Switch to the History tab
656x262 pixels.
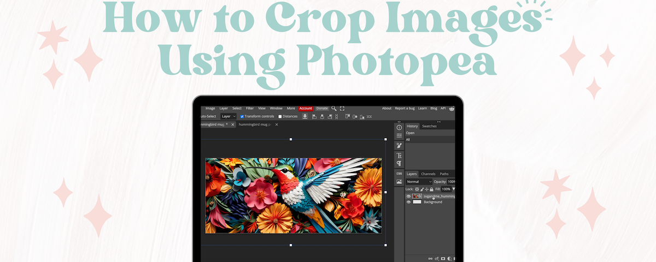pos(412,126)
